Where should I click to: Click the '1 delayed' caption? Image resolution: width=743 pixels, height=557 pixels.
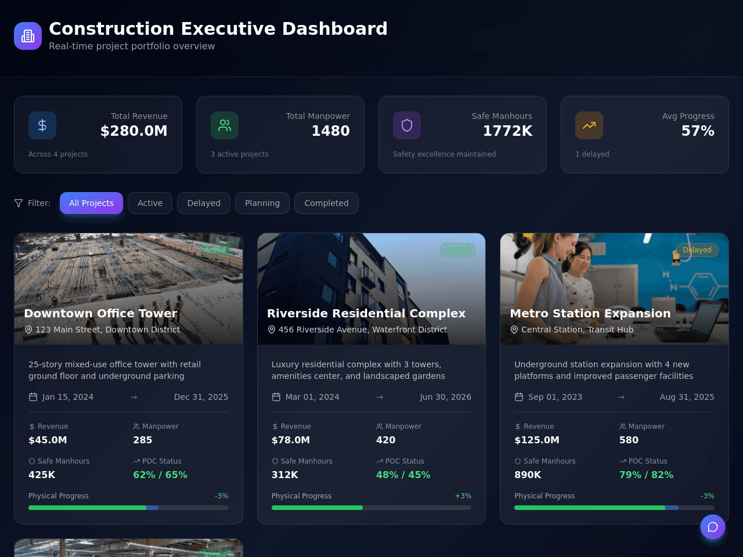click(592, 154)
